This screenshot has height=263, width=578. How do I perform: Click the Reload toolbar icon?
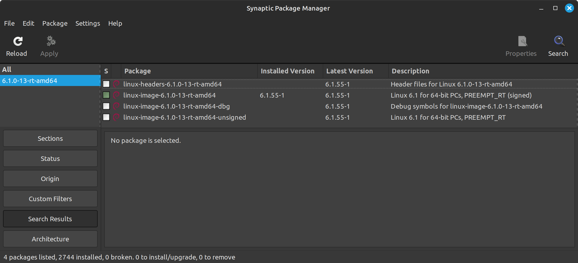coord(18,41)
